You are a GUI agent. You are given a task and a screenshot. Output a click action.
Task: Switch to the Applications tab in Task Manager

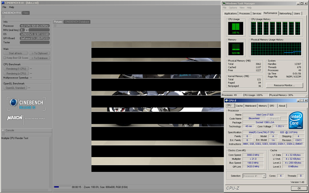pyautogui.click(x=230, y=13)
